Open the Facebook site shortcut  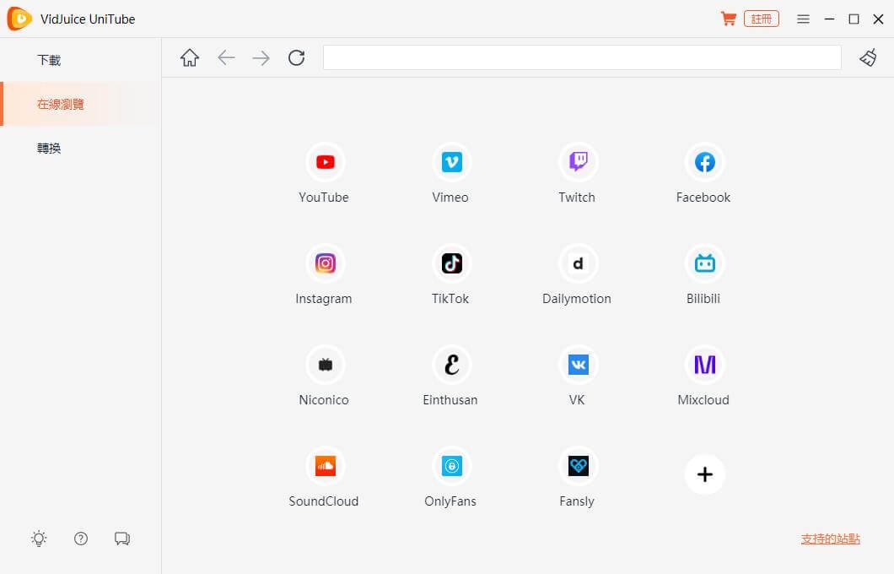pos(705,163)
